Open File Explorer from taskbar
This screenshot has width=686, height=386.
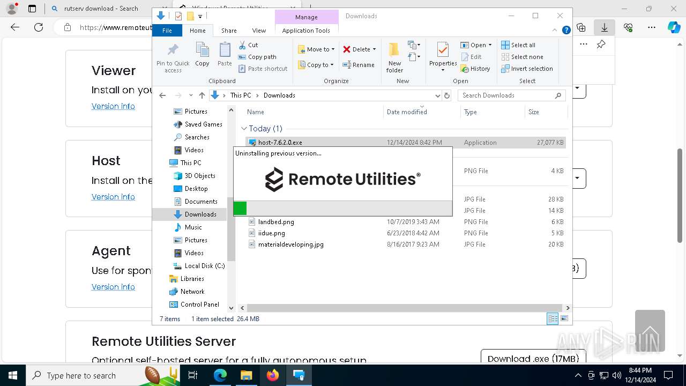(246, 375)
